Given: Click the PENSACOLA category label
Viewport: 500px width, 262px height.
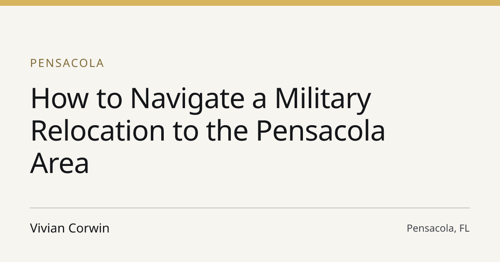Looking at the screenshot, I should [67, 63].
